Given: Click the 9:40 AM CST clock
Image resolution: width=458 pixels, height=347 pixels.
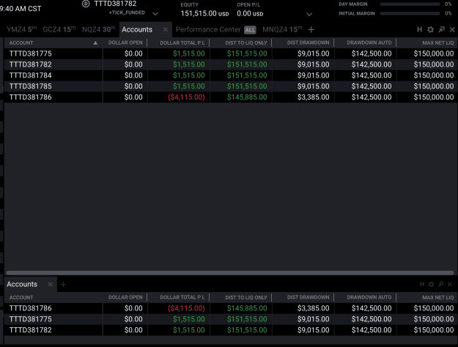Looking at the screenshot, I should [x=21, y=9].
